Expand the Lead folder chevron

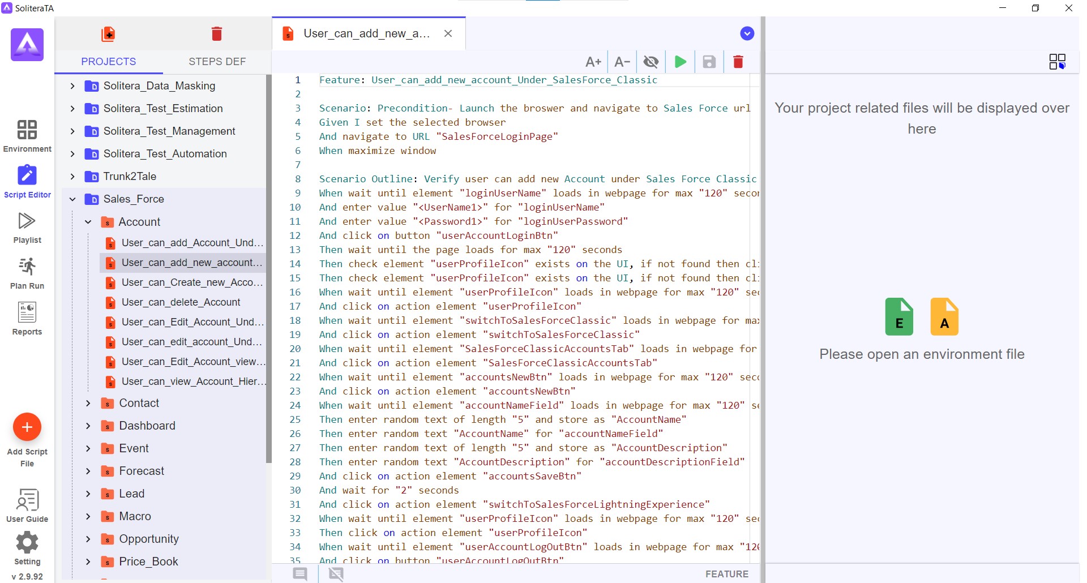tap(88, 494)
